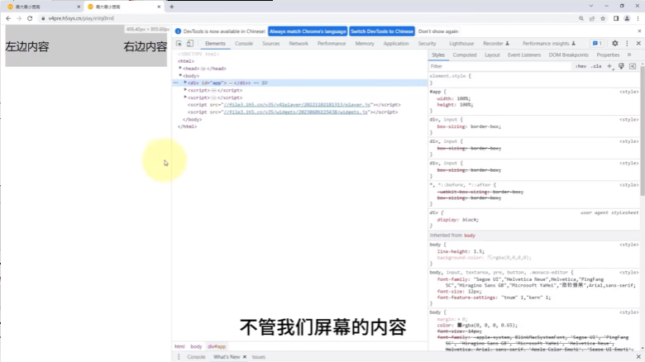
Task: Click the line-height value 1.5
Action: click(x=477, y=251)
